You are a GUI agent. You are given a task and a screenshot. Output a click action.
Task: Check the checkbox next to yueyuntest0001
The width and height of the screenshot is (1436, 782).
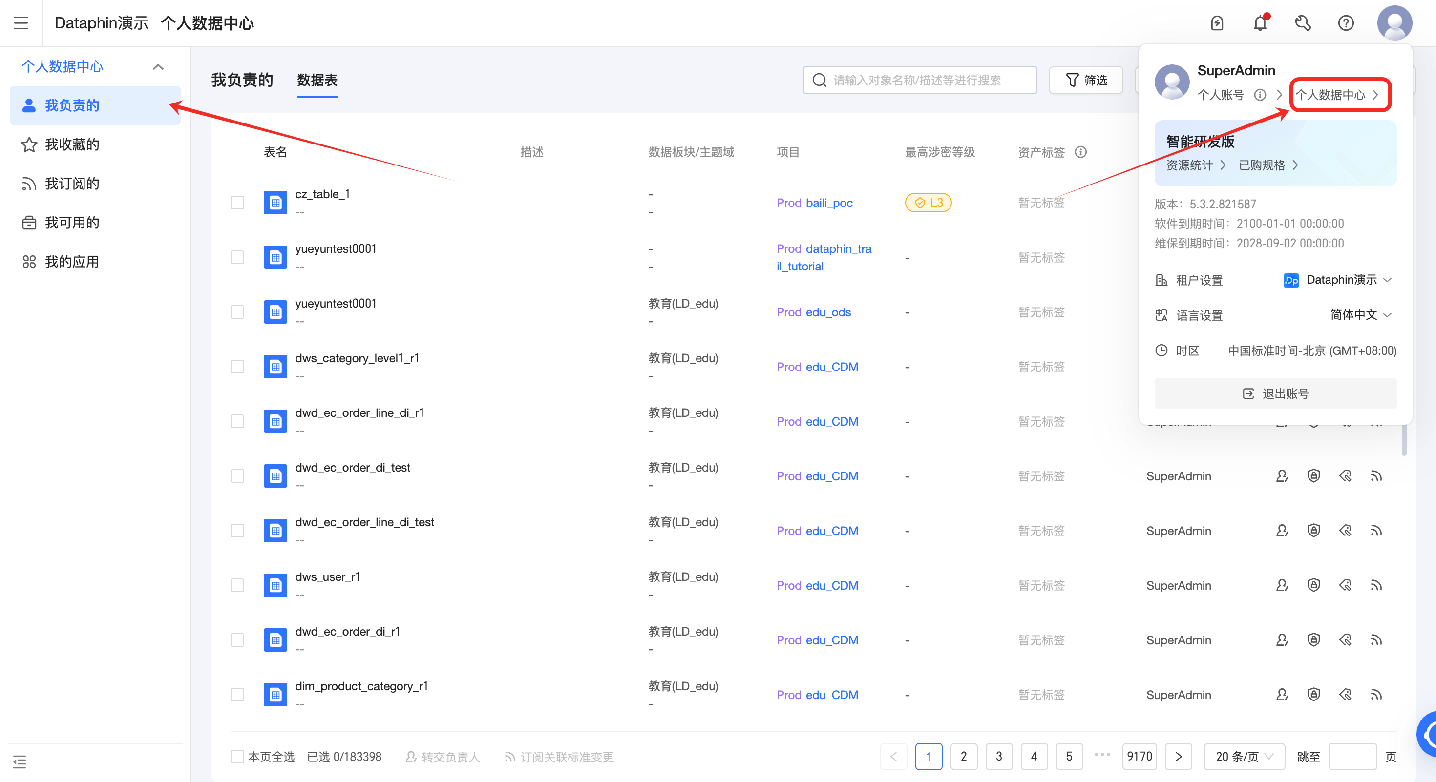237,257
